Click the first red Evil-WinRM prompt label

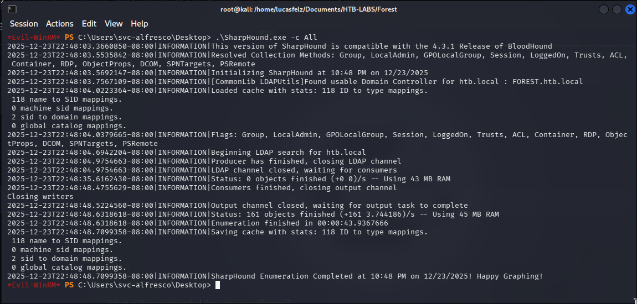34,37
